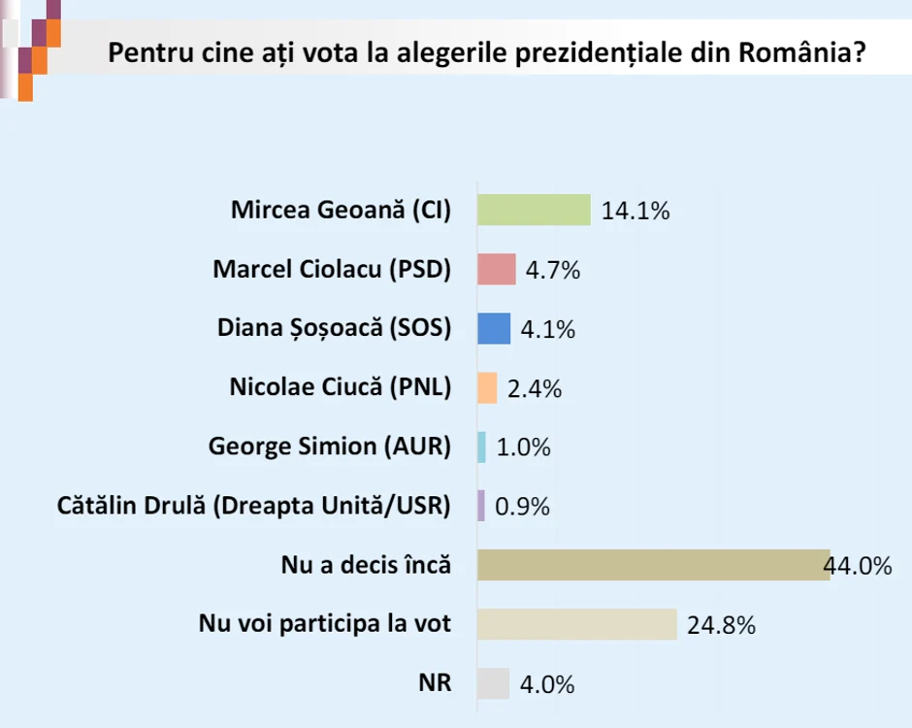Click the gray NR bar
Image resolution: width=912 pixels, height=728 pixels.
[x=493, y=683]
